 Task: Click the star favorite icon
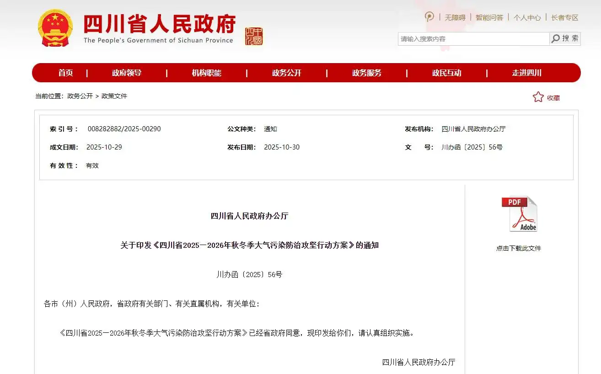538,97
